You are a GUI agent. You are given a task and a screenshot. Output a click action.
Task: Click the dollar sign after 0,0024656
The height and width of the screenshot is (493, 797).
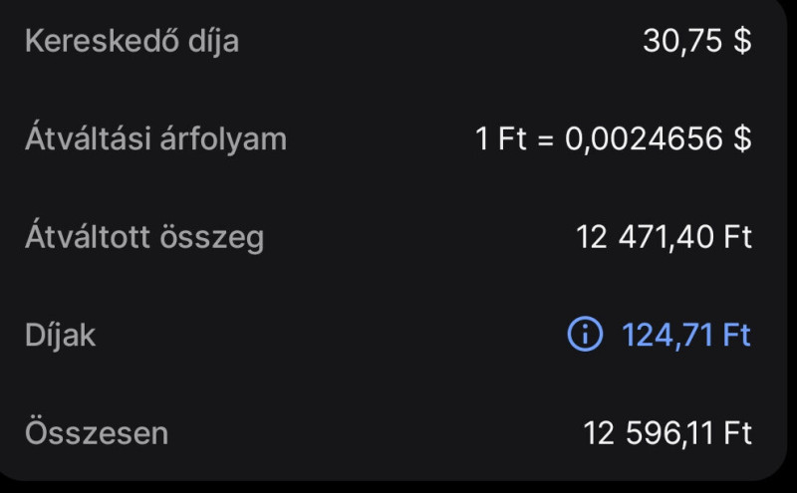point(741,139)
